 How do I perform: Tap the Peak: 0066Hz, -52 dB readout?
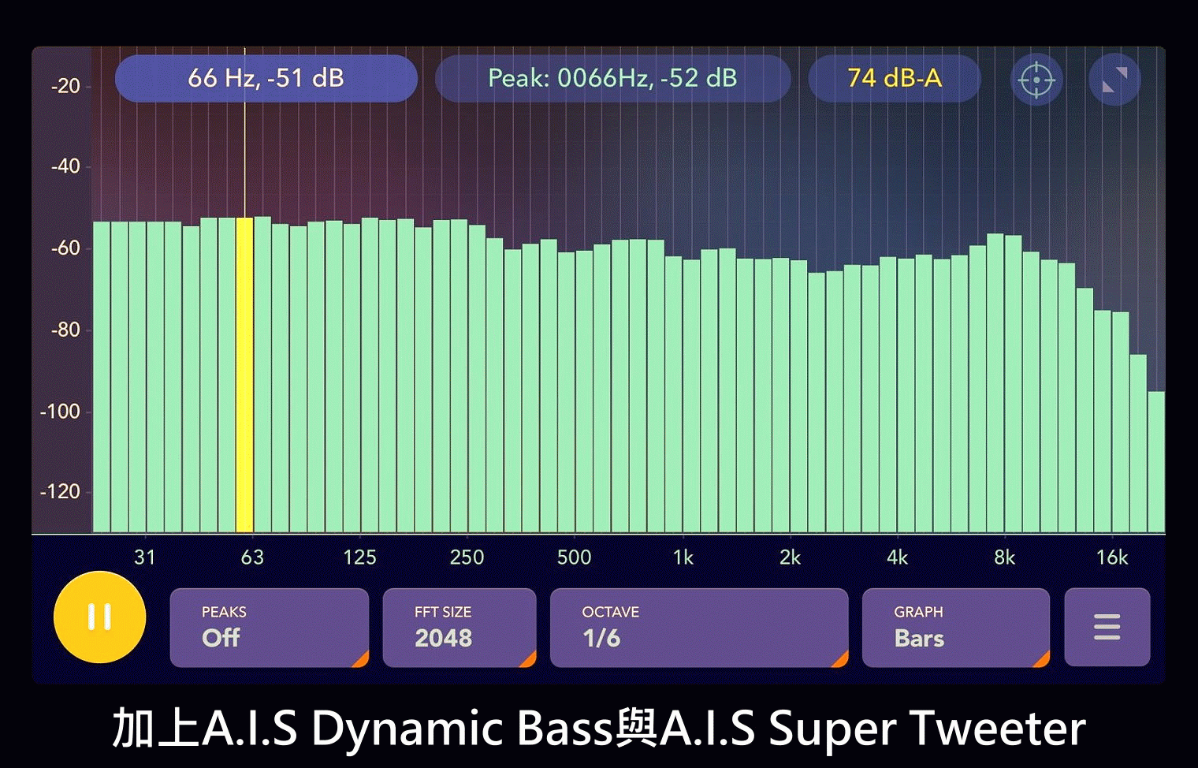click(612, 78)
